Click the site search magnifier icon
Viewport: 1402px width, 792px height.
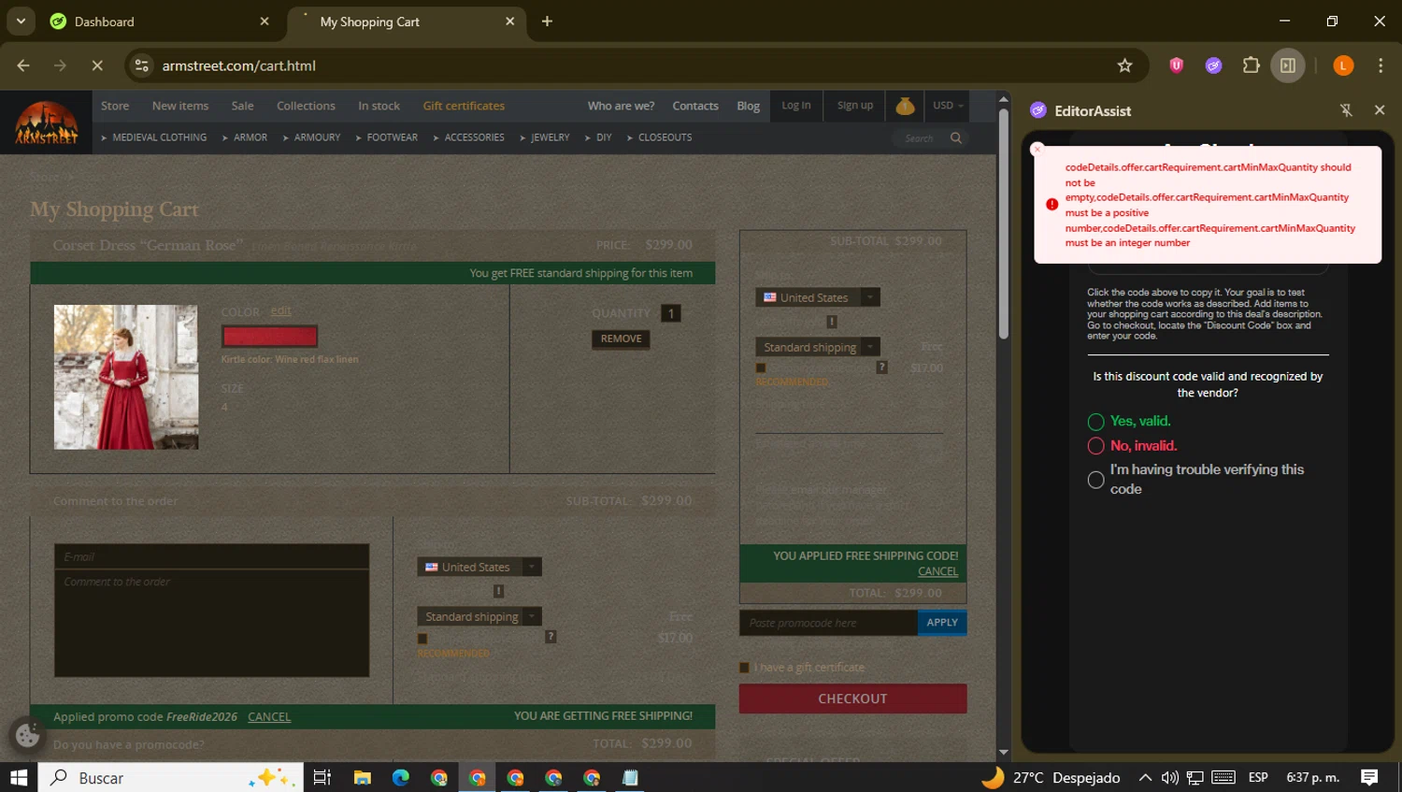point(956,138)
